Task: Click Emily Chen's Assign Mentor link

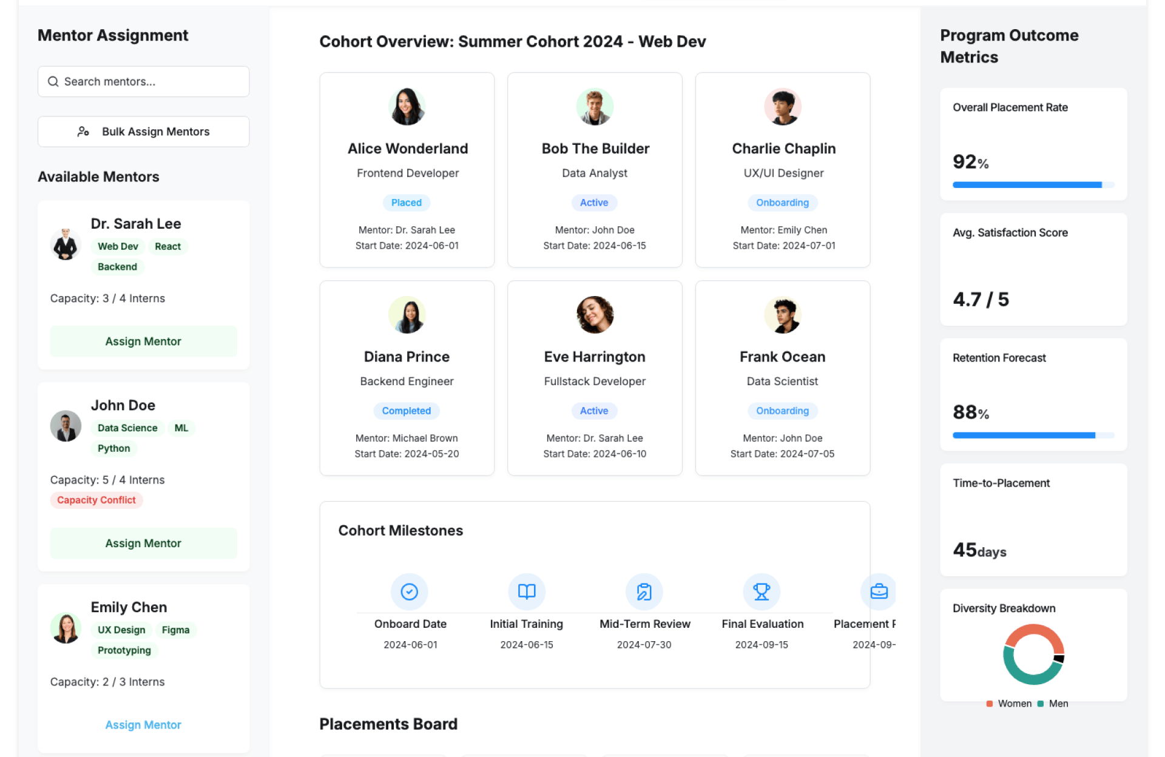Action: [x=143, y=725]
